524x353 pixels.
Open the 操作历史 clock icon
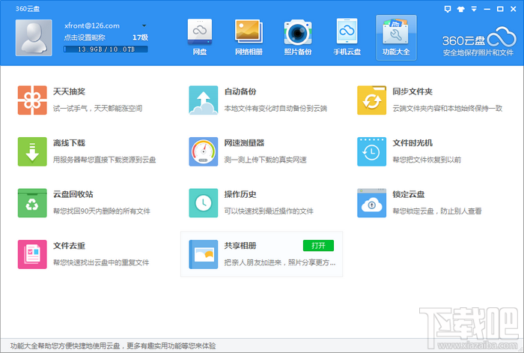tap(203, 203)
